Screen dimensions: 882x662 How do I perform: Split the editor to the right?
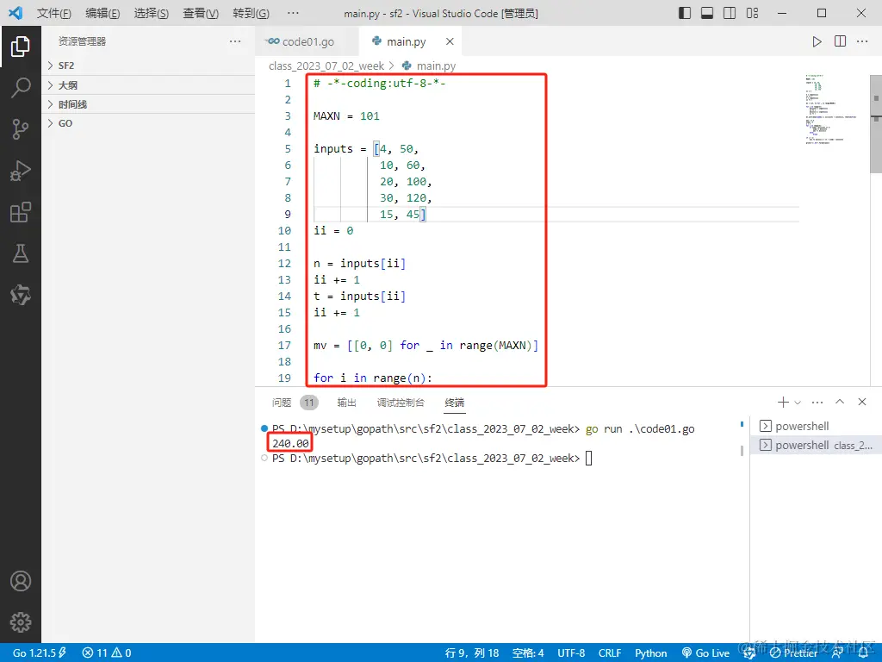(x=840, y=41)
